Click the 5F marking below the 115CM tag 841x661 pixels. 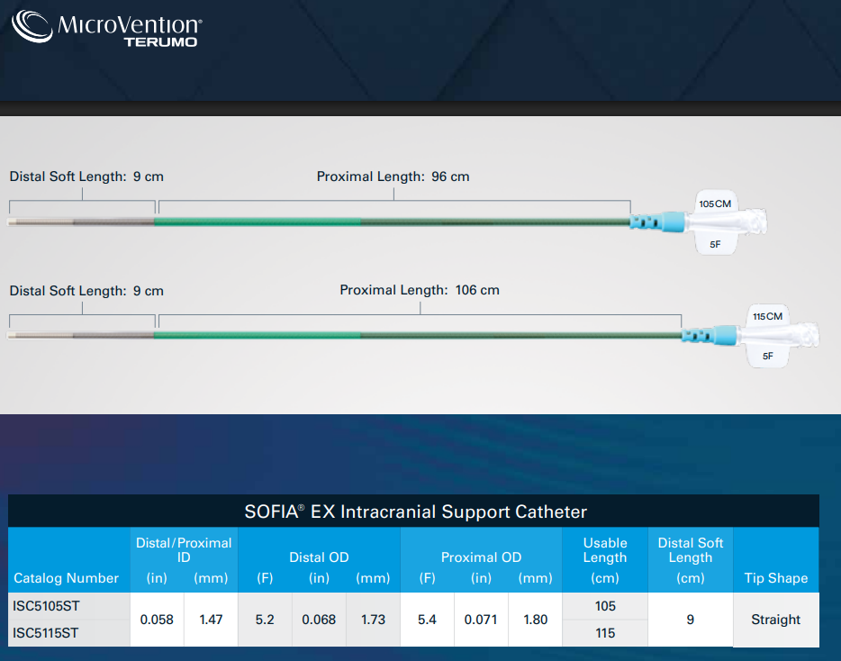pyautogui.click(x=767, y=356)
